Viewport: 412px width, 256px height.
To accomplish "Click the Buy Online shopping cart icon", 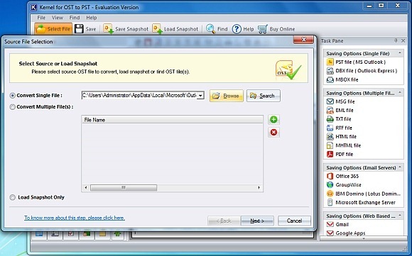I will tap(263, 29).
